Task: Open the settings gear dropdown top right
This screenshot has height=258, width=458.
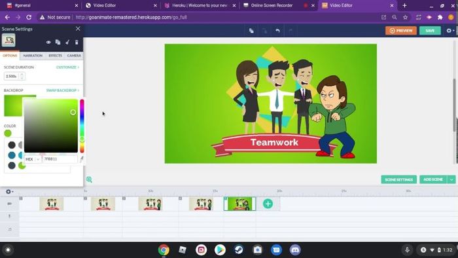Action: pyautogui.click(x=450, y=30)
